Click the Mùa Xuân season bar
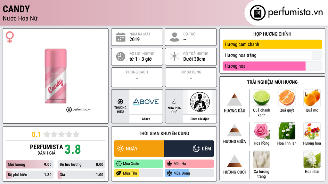The image size is (328, 184). (x=139, y=164)
